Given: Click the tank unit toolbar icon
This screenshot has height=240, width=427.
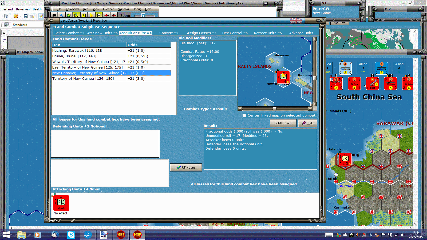Looking at the screenshot, I should pyautogui.click(x=54, y=15).
